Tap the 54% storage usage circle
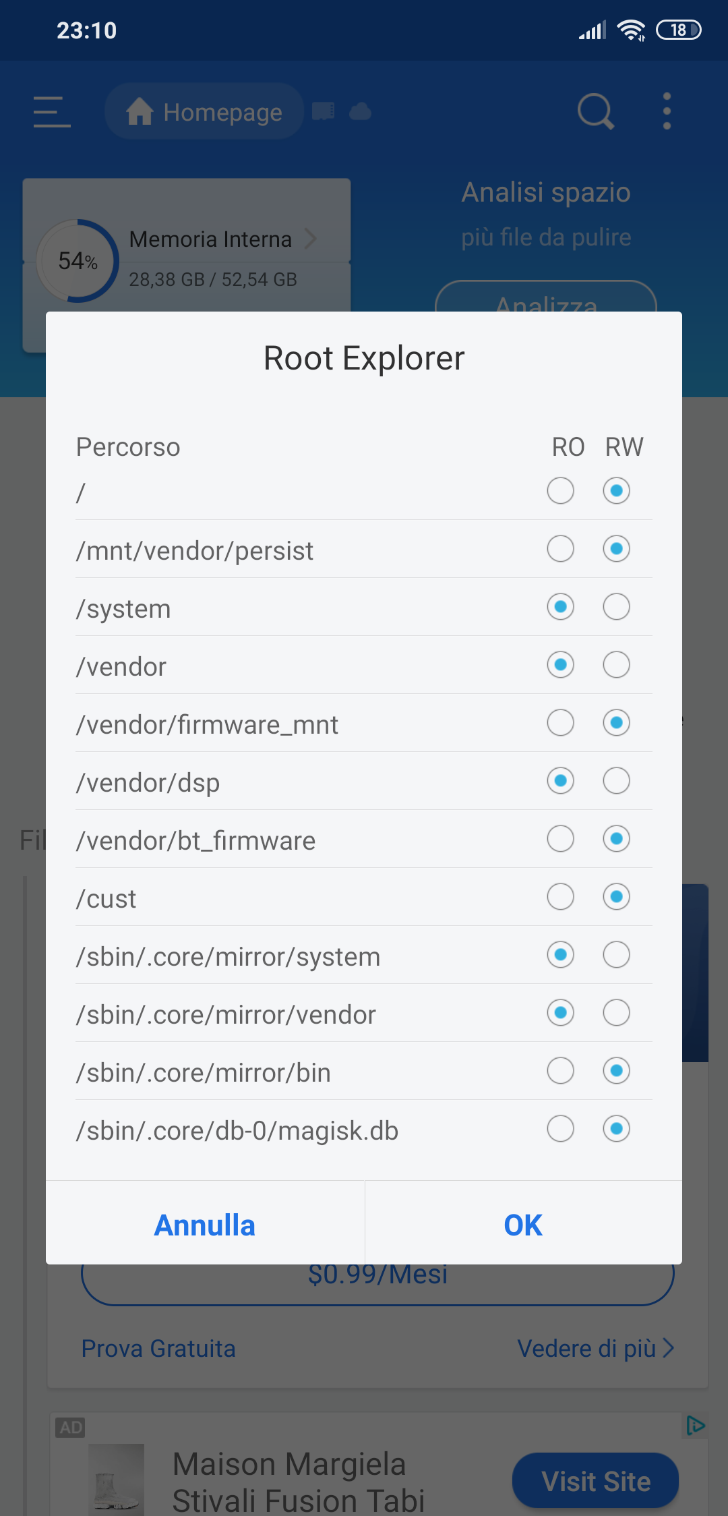728x1516 pixels. click(x=78, y=261)
